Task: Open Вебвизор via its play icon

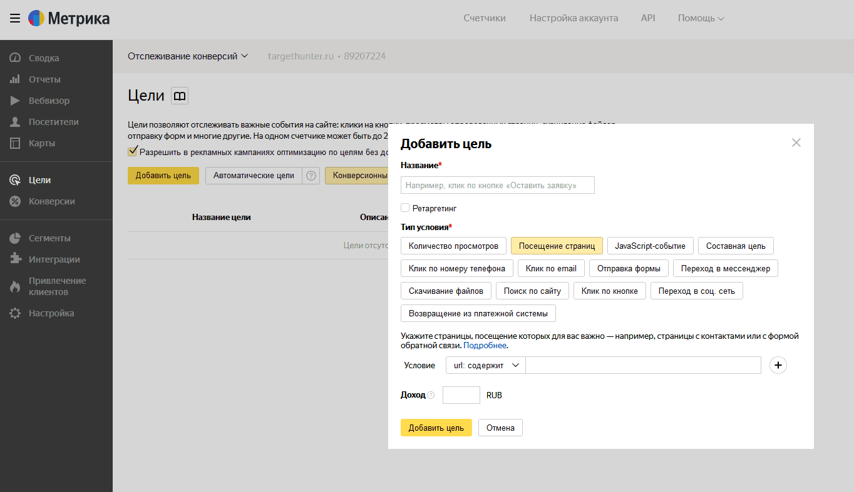Action: coord(16,101)
